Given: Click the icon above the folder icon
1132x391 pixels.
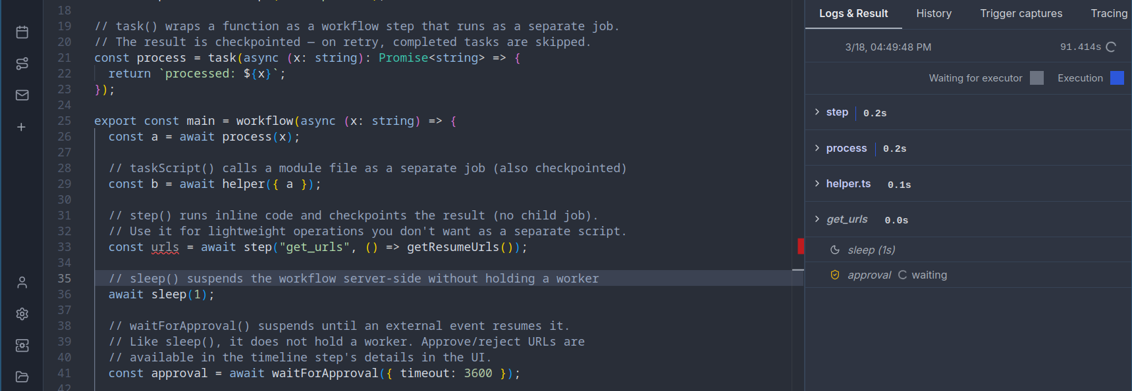Looking at the screenshot, I should pos(22,346).
